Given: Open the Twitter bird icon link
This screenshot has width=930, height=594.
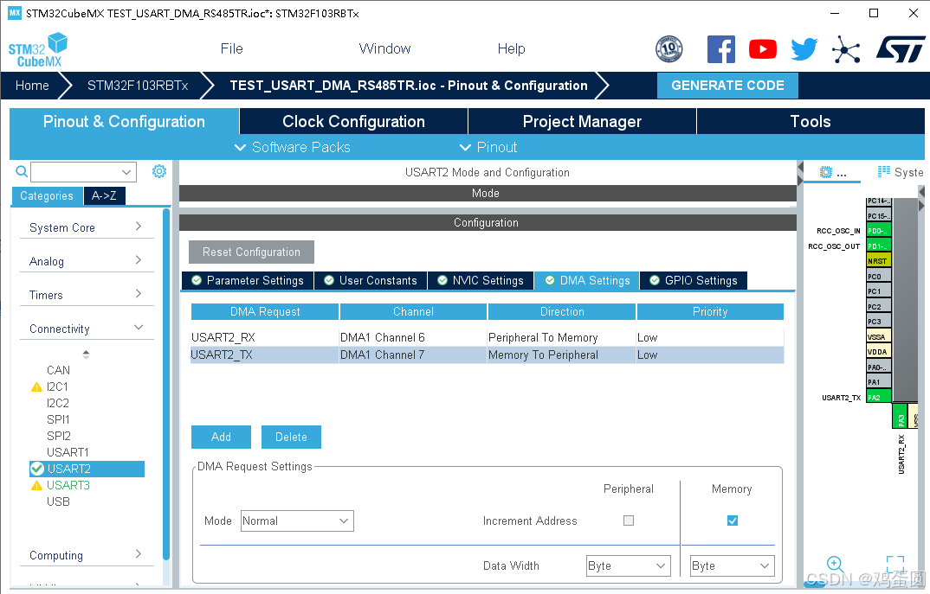Looking at the screenshot, I should coord(804,48).
